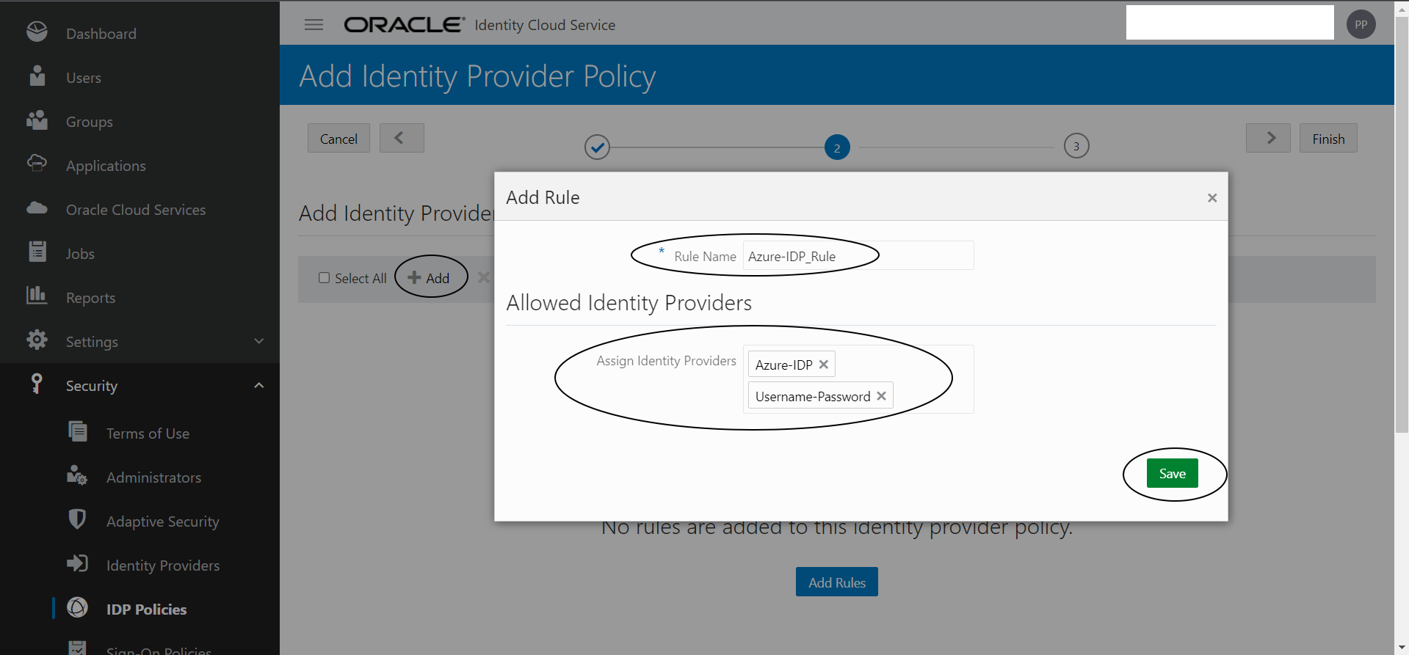Click the Reports bar chart icon
Screen dimensions: 1409x655
pos(37,296)
